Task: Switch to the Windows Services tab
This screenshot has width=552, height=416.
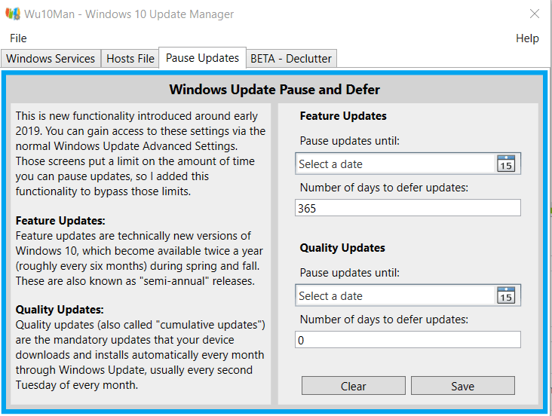Action: [x=51, y=59]
